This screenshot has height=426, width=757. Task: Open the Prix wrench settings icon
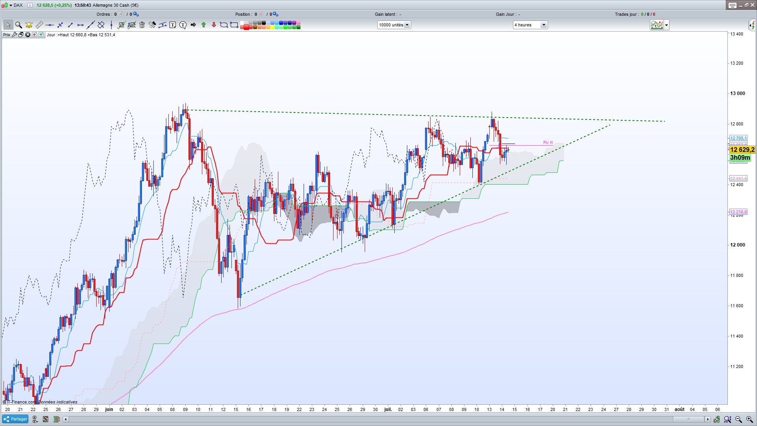15,35
